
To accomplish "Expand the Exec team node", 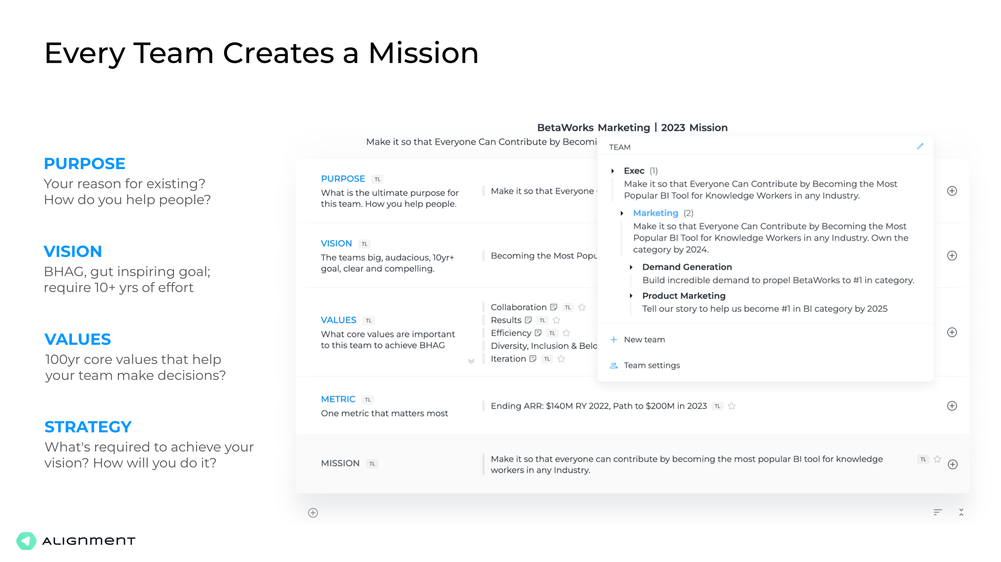I will click(x=613, y=171).
